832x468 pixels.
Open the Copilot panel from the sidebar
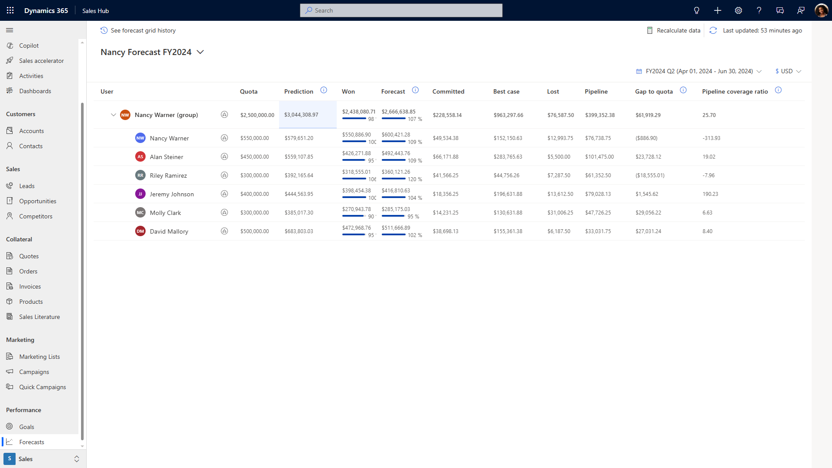coord(29,45)
